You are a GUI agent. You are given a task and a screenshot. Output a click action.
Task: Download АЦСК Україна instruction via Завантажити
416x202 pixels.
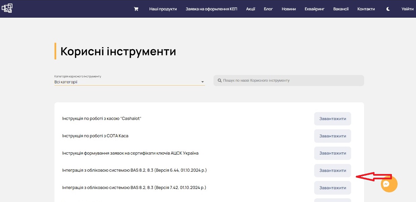coord(333,153)
